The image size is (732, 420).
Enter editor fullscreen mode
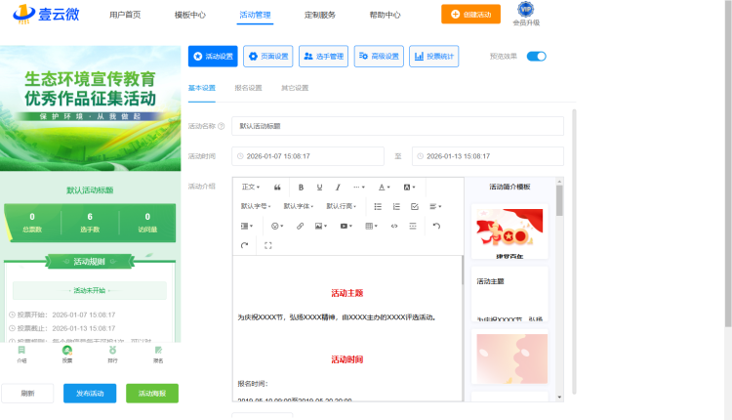pyautogui.click(x=267, y=245)
